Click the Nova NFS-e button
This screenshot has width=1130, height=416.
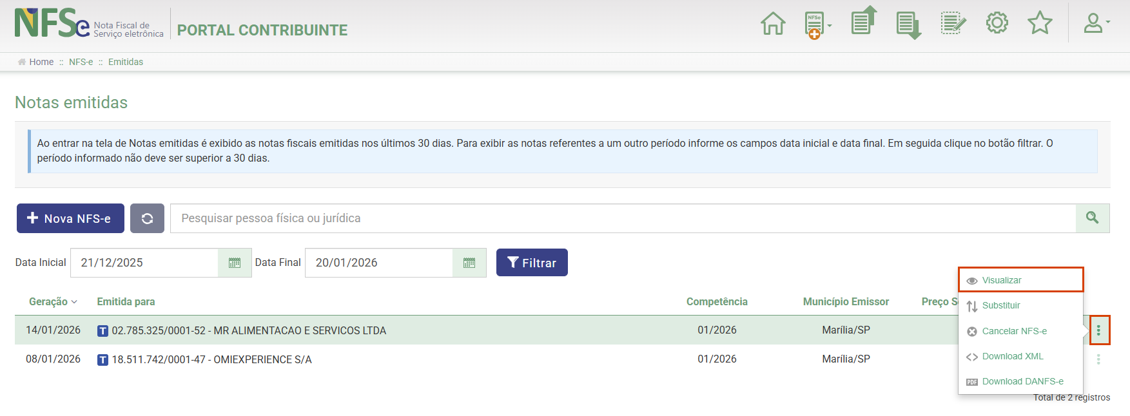[70, 218]
